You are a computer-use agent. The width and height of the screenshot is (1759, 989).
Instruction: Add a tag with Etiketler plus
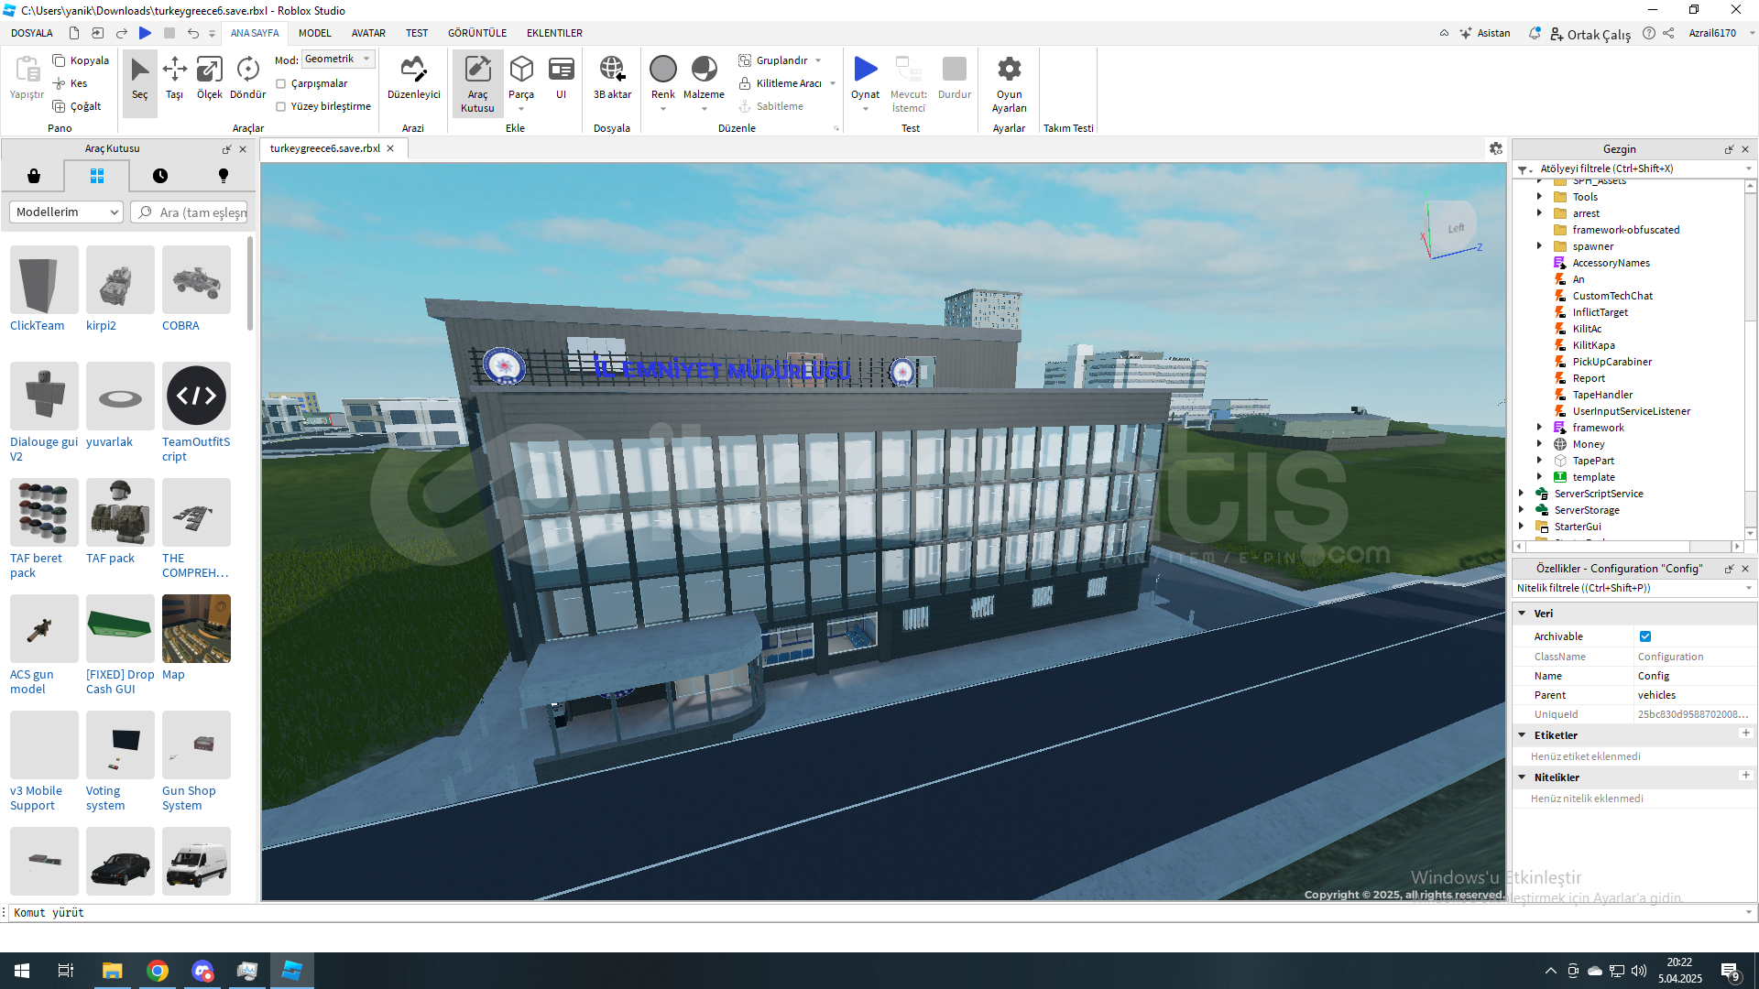[1746, 734]
